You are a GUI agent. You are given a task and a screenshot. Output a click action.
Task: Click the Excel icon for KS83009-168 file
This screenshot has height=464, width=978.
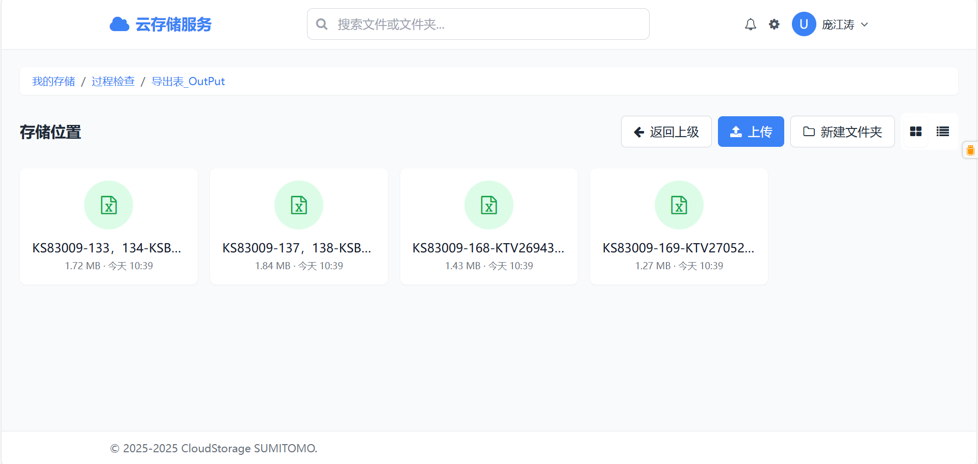point(489,205)
